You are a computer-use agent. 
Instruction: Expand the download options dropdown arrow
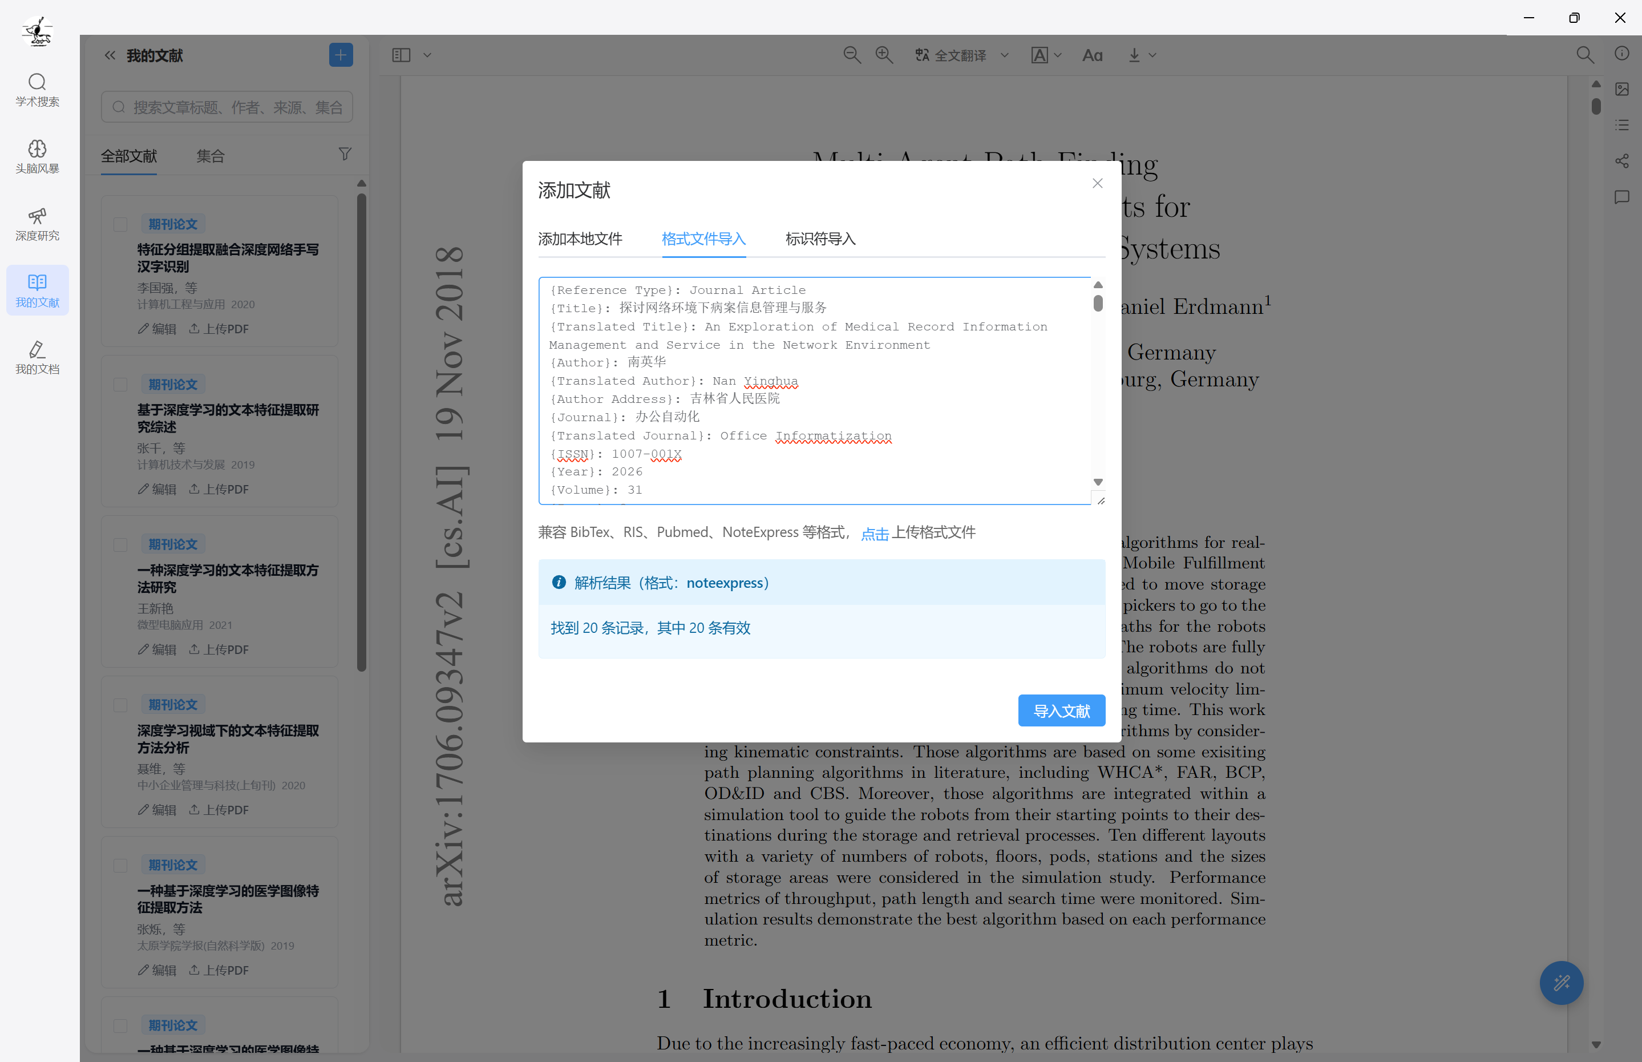pyautogui.click(x=1152, y=55)
